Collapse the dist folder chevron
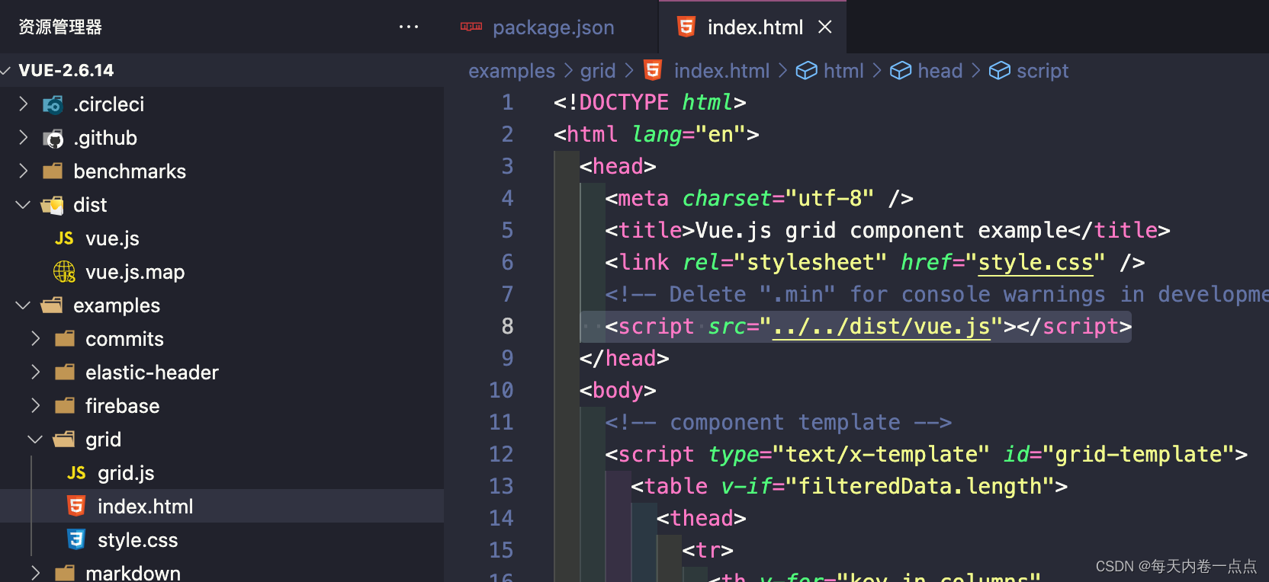The height and width of the screenshot is (582, 1269). (x=23, y=205)
